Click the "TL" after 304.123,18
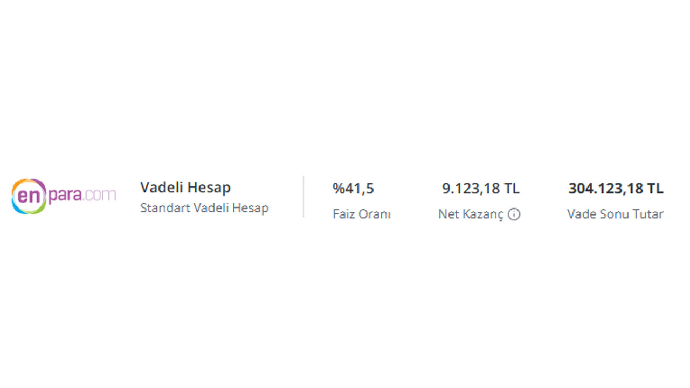 tap(655, 189)
